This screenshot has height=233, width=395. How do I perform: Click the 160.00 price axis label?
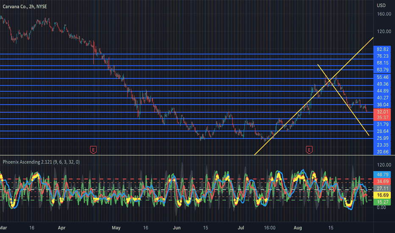point(384,14)
